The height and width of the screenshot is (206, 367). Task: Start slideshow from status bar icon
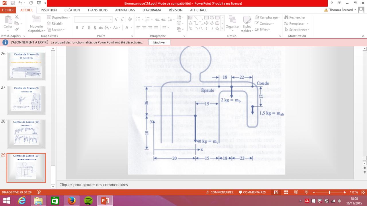[x=306, y=192]
